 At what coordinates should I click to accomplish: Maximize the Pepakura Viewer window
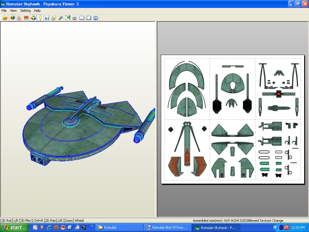click(x=298, y=3)
